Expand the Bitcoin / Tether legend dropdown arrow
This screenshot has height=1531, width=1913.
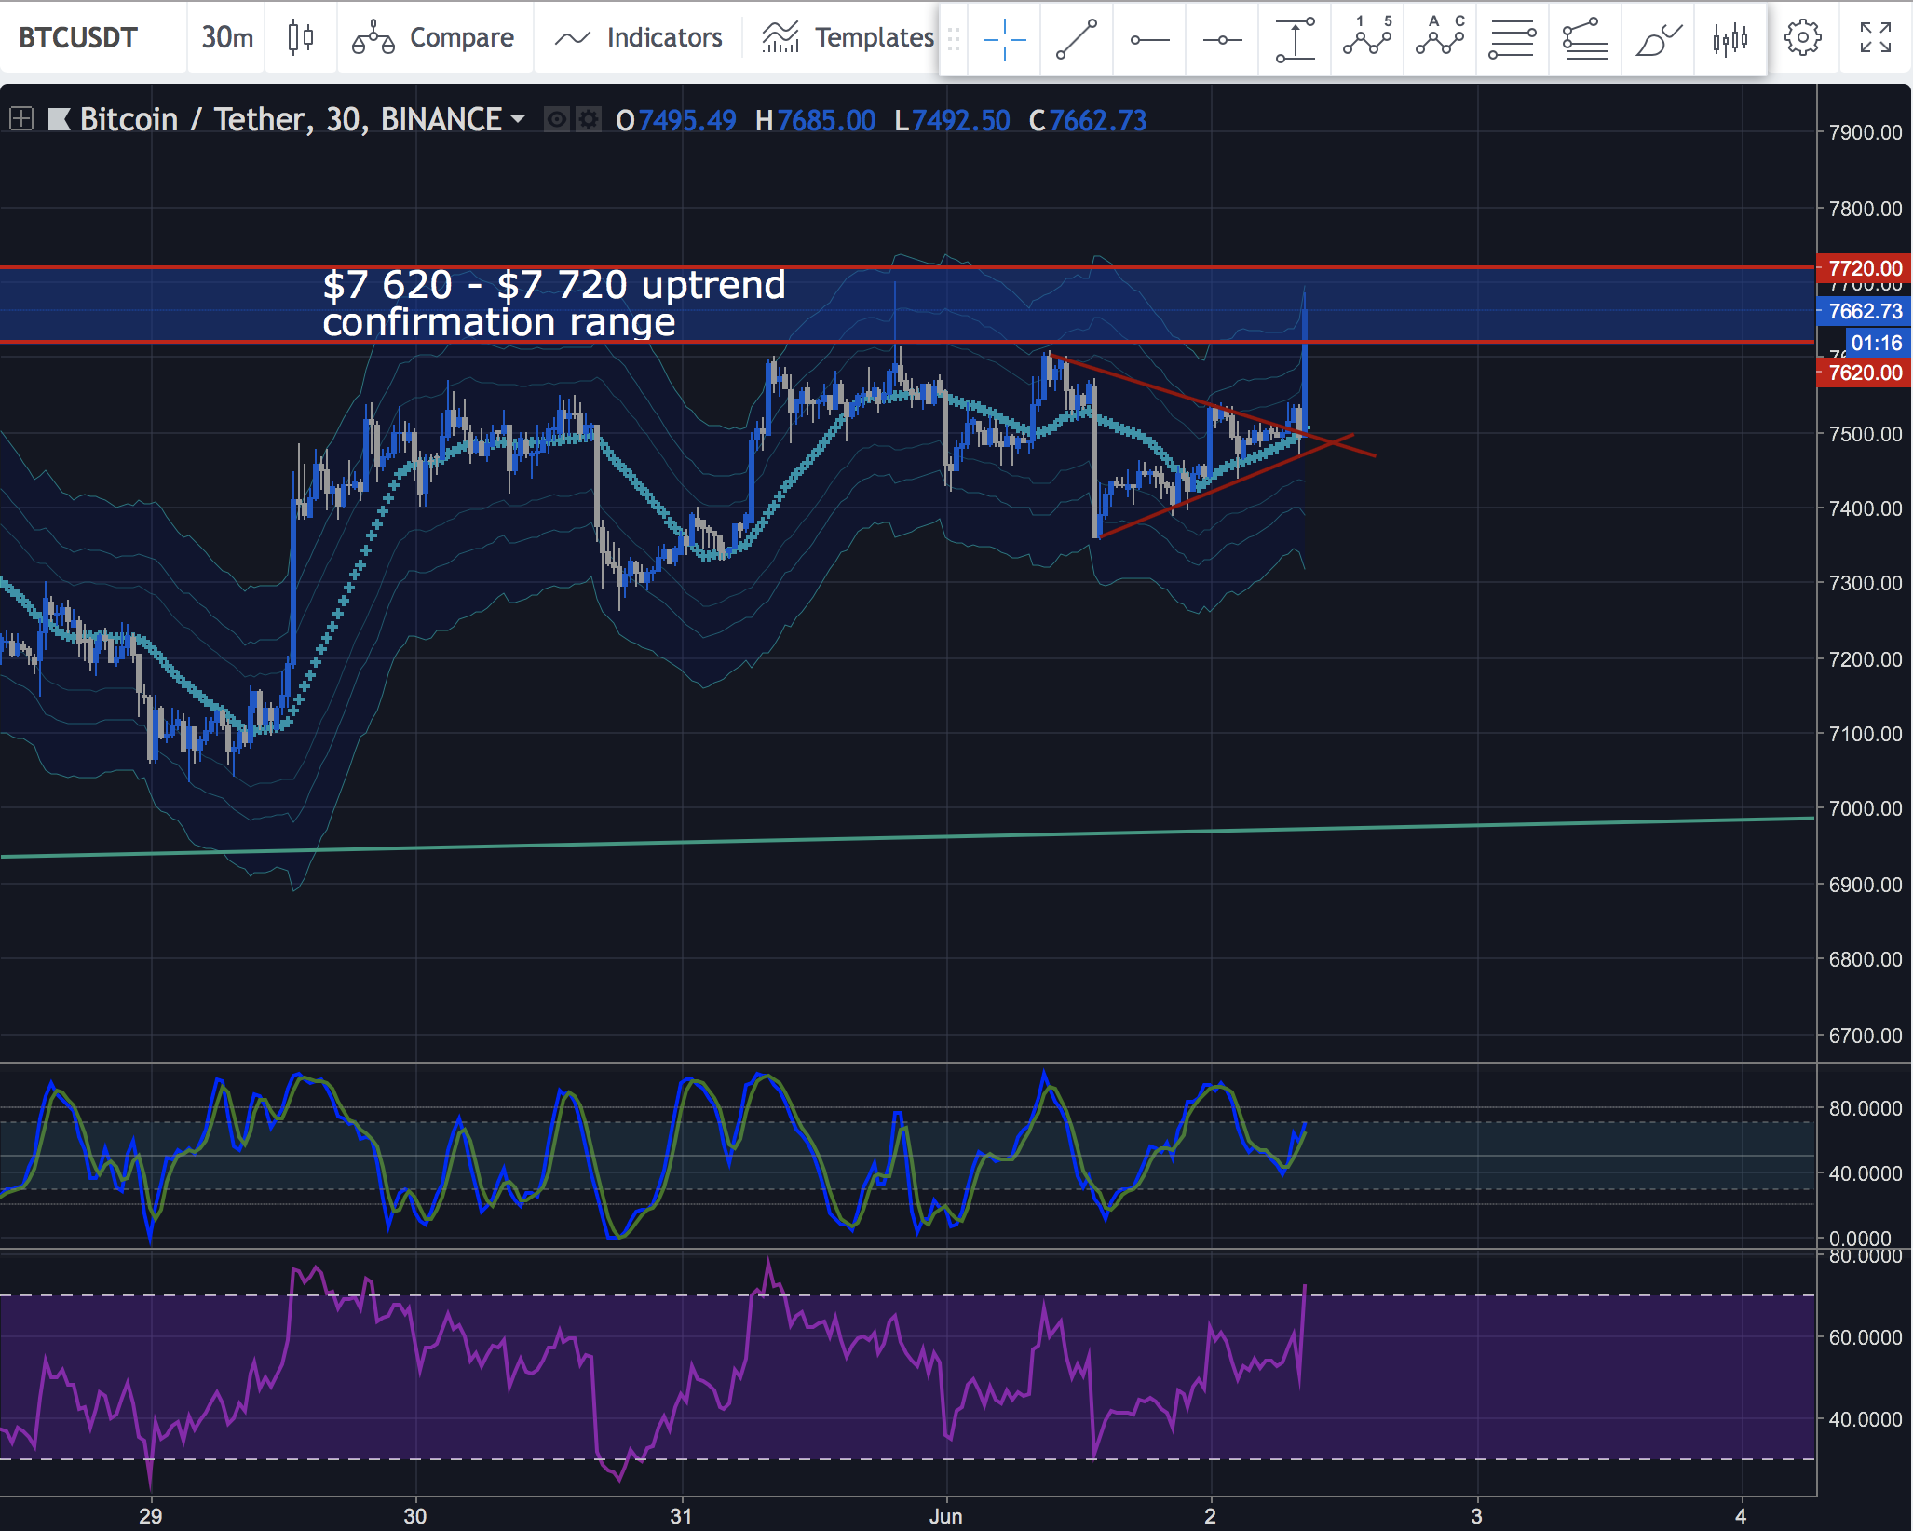click(518, 120)
